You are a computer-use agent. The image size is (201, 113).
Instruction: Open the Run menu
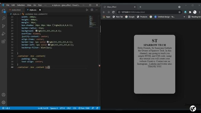coord(40,5)
